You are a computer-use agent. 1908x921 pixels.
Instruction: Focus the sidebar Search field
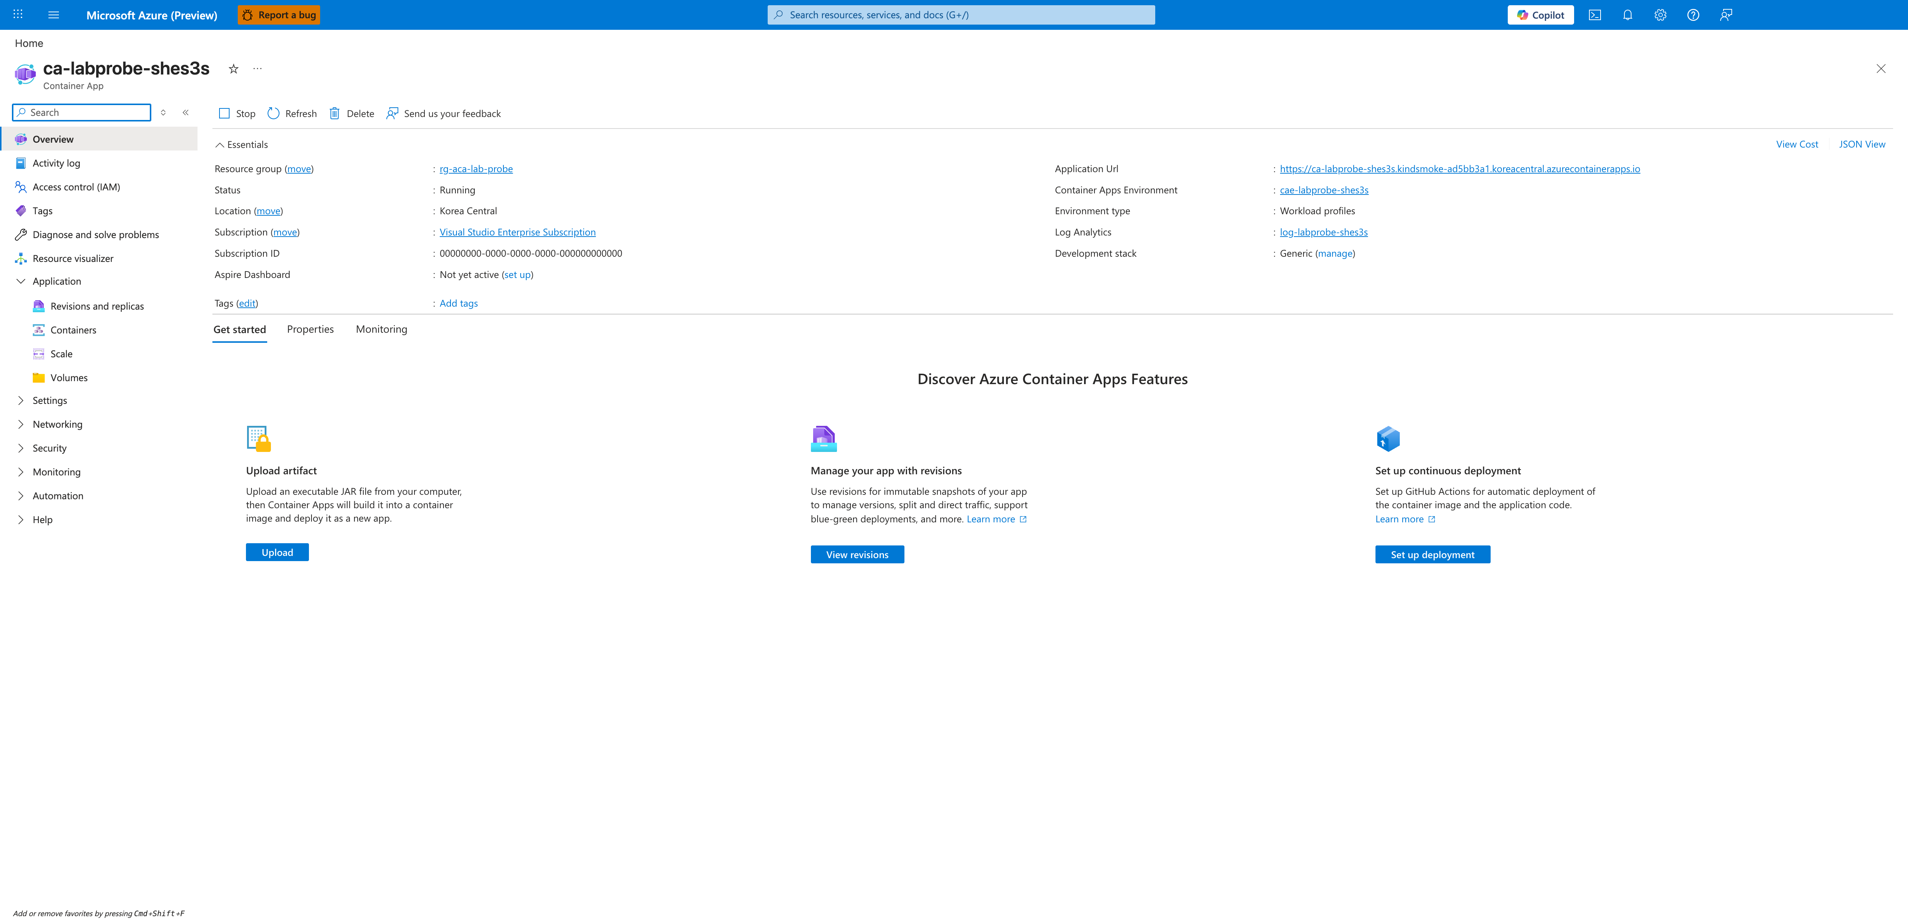point(82,113)
